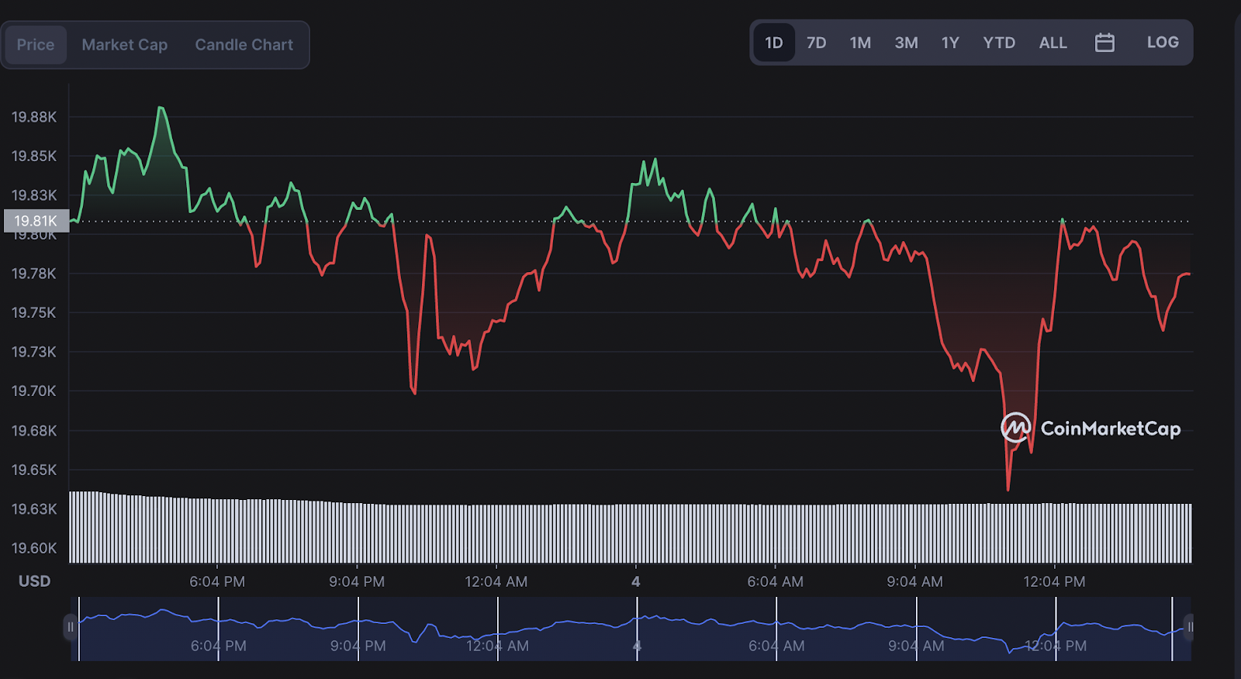Viewport: 1241px width, 679px height.
Task: Click the CoinMarketCap logo watermark
Action: click(x=1091, y=428)
